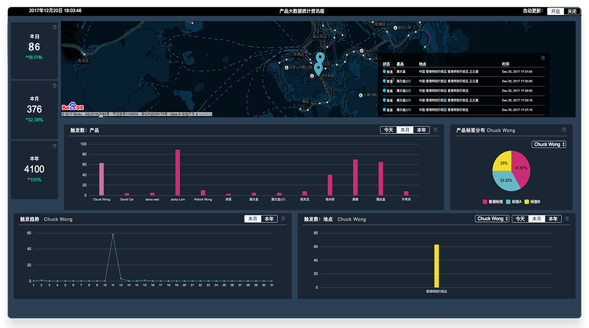The width and height of the screenshot is (589, 328).
Task: Open help icon for 触发数：产品 chart
Action: click(435, 130)
